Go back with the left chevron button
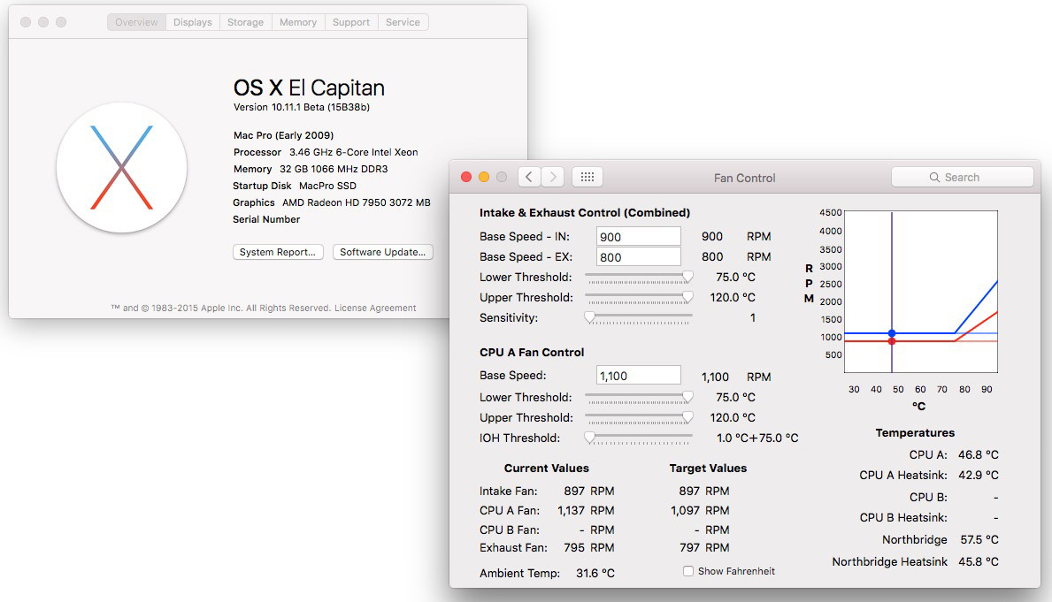1052x602 pixels. click(x=529, y=177)
